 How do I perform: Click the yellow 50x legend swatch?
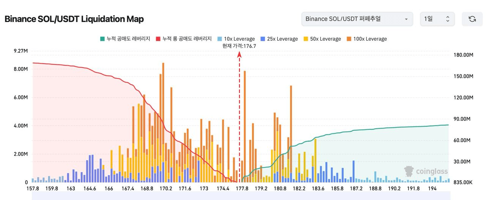[306, 39]
